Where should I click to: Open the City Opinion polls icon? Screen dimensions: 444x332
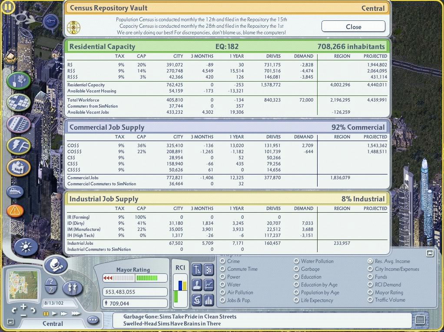coord(197,300)
